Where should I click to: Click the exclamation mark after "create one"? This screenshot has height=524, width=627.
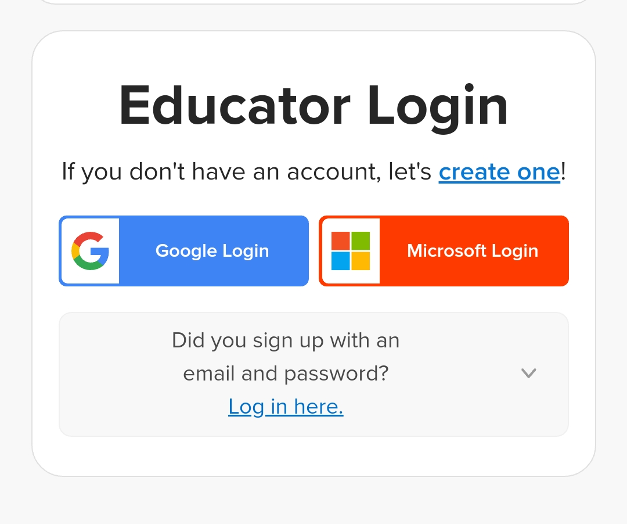click(563, 172)
